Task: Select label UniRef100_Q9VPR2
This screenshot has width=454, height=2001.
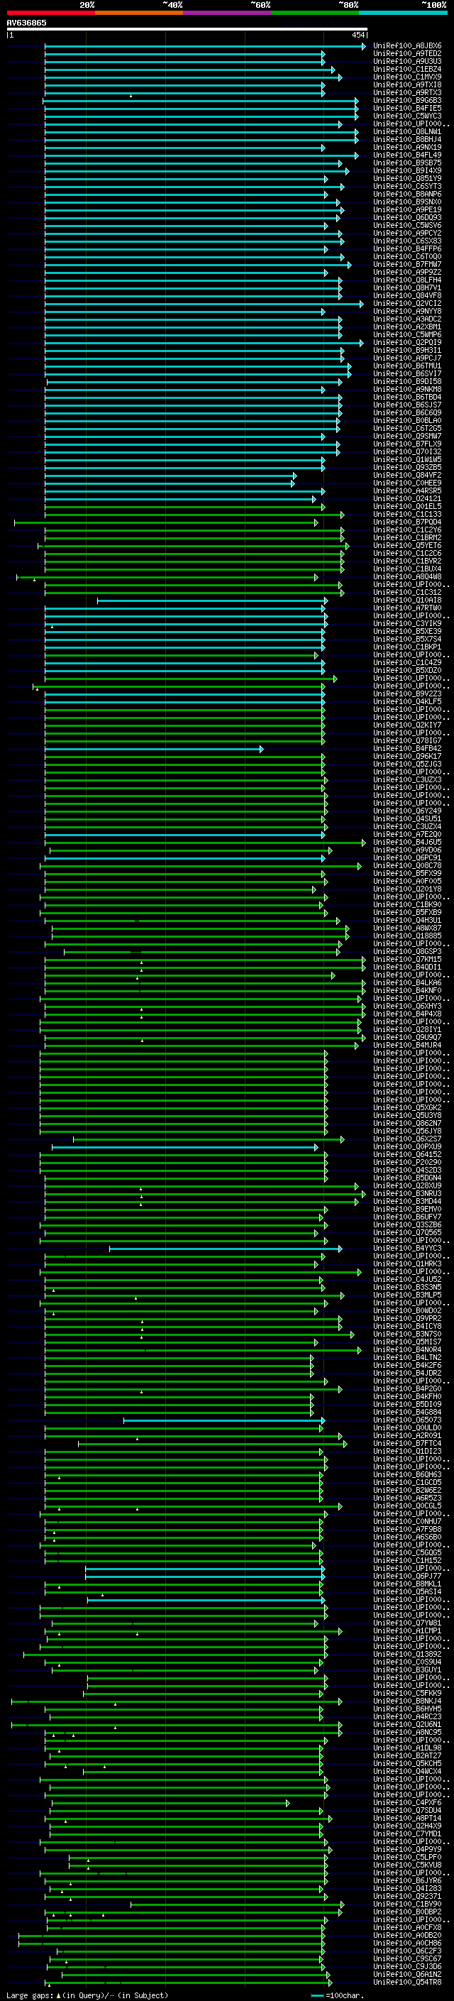Action: click(x=407, y=1319)
